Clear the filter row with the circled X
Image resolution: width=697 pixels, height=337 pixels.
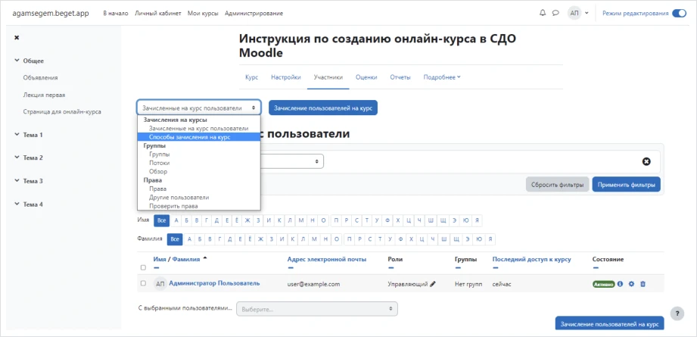click(647, 161)
